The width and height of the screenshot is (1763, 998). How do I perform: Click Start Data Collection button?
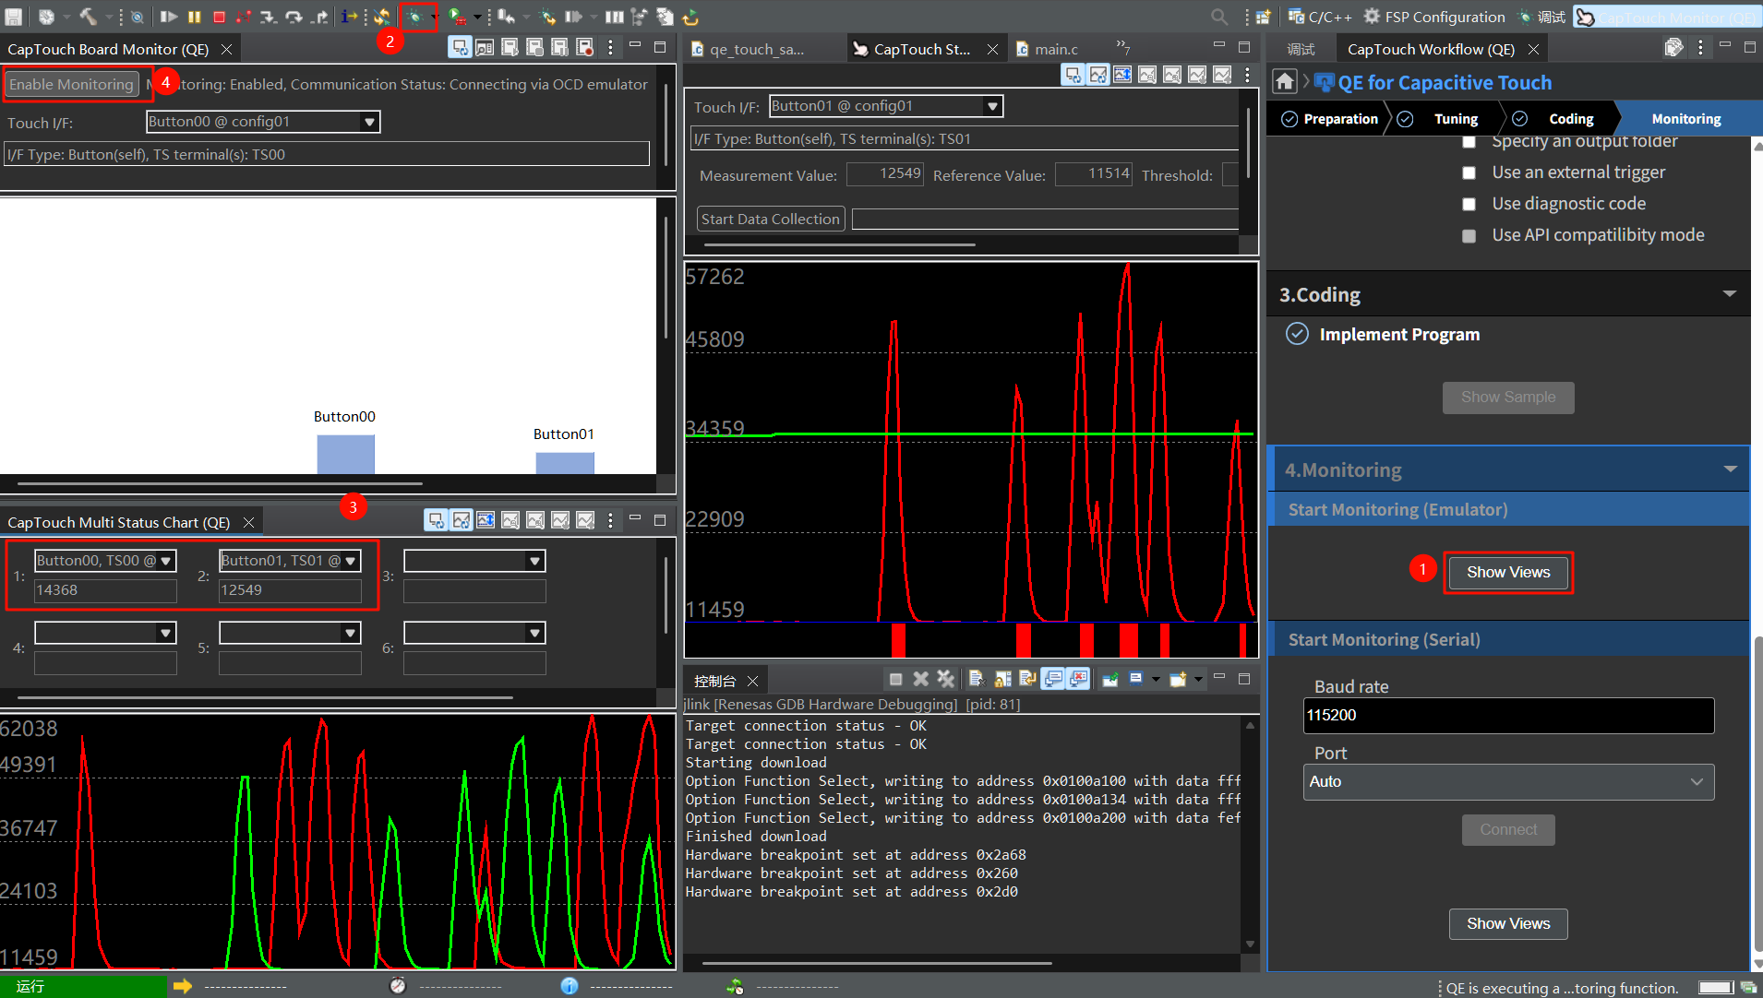pos(771,219)
